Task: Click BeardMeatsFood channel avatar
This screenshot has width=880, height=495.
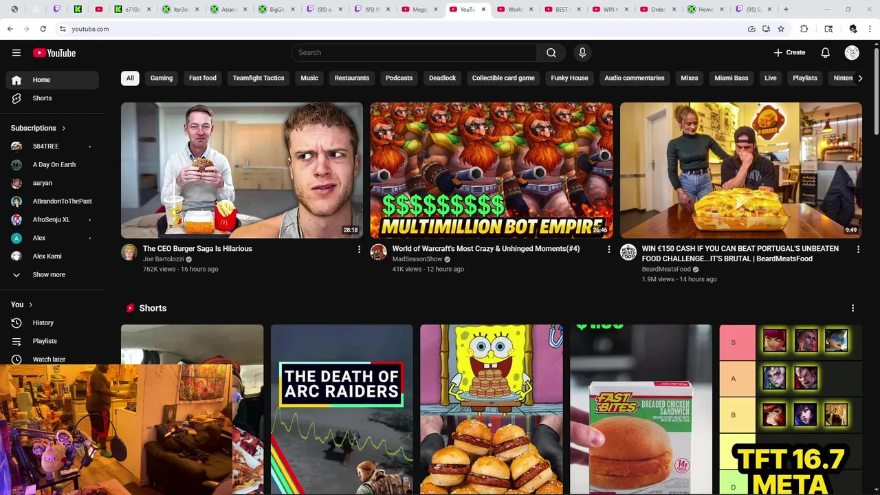Action: tap(628, 252)
